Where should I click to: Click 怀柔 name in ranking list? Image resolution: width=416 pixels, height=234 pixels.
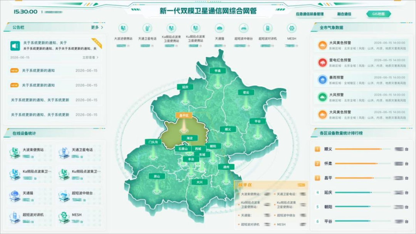[328, 164]
